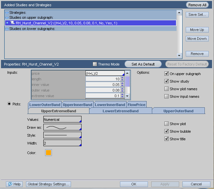Check the Show plot checkbox
This screenshot has height=189, width=214.
(166, 124)
